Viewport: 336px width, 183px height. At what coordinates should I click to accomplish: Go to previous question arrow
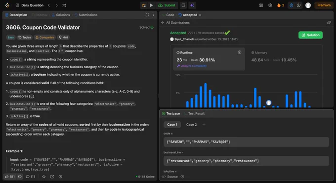tap(49, 5)
